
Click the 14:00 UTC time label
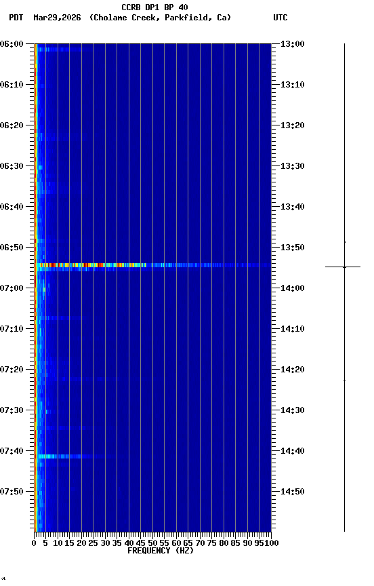(293, 288)
